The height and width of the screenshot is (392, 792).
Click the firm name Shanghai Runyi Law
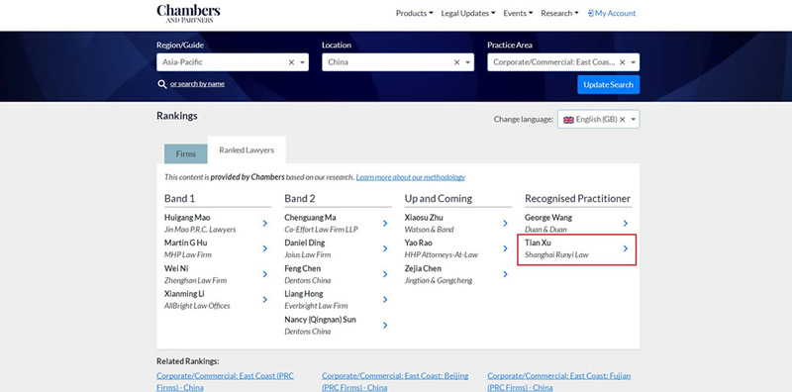click(x=556, y=255)
